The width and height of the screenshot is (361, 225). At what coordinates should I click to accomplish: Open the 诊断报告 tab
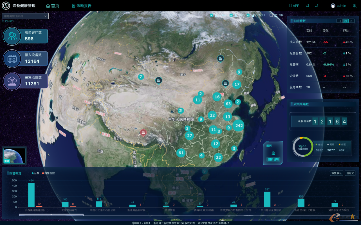(x=82, y=6)
